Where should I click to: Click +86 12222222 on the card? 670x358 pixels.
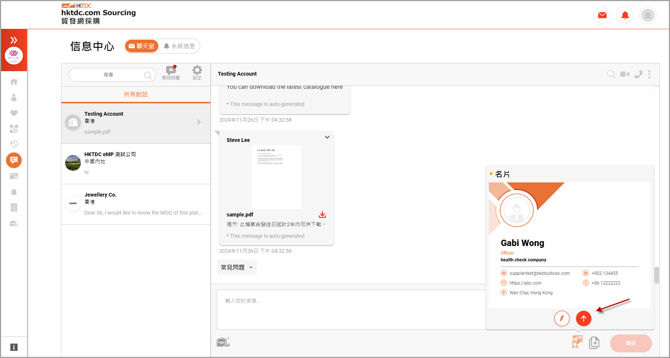pos(606,283)
